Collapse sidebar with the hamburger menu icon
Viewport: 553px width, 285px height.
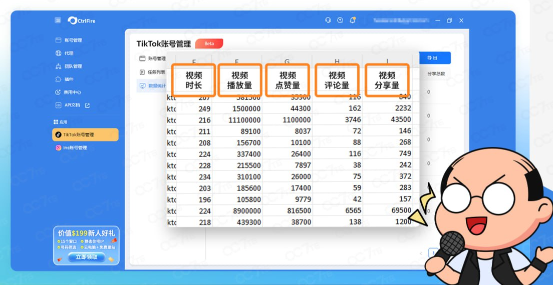click(x=58, y=20)
